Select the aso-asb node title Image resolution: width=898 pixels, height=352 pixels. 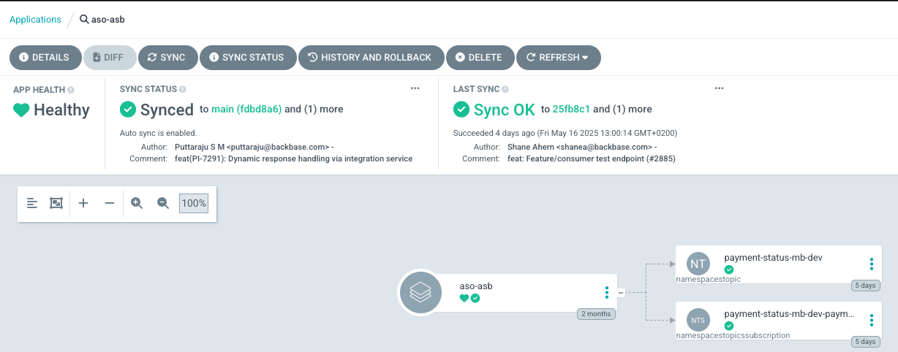click(476, 286)
